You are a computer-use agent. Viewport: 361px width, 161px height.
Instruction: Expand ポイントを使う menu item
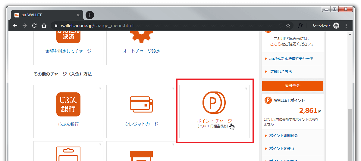(x=281, y=148)
